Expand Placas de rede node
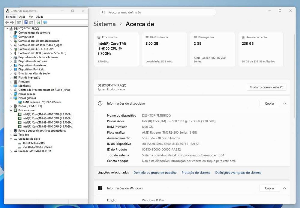Viewport: 300px width, 208px height. [x=11, y=94]
